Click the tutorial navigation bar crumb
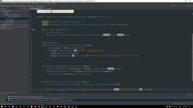The width and height of the screenshot is (193, 108). tap(31, 6)
